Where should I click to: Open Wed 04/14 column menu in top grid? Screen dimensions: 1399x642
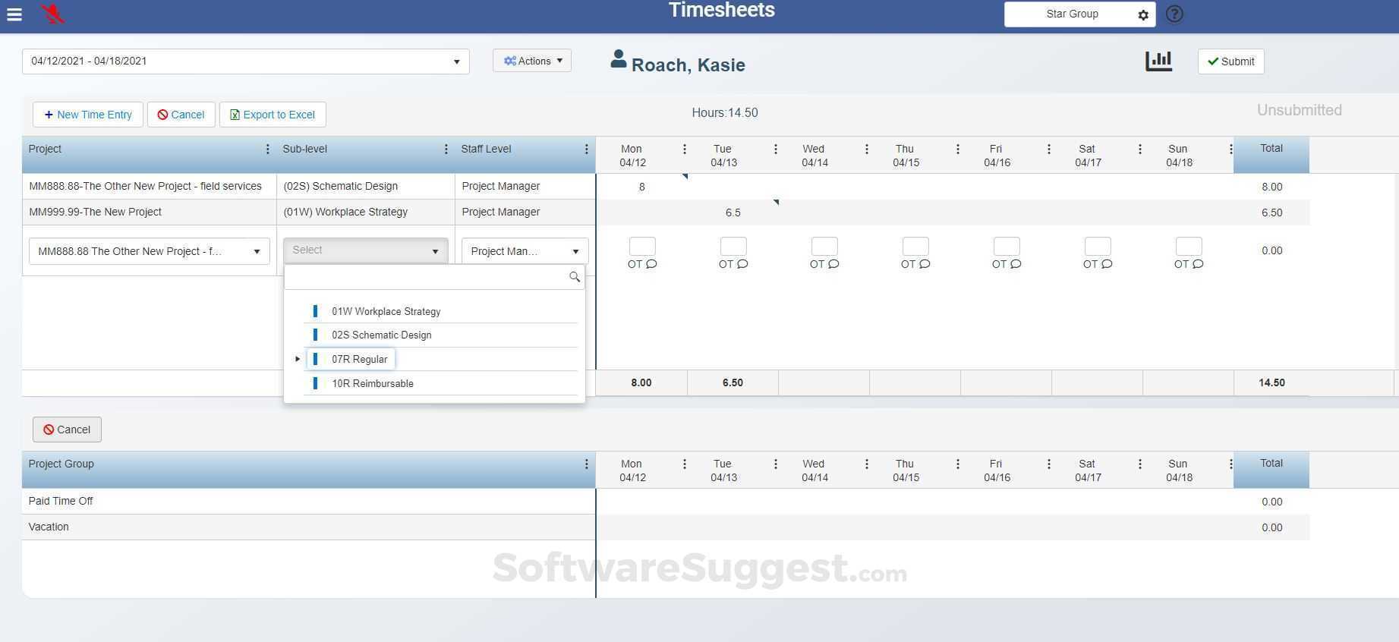pos(866,149)
